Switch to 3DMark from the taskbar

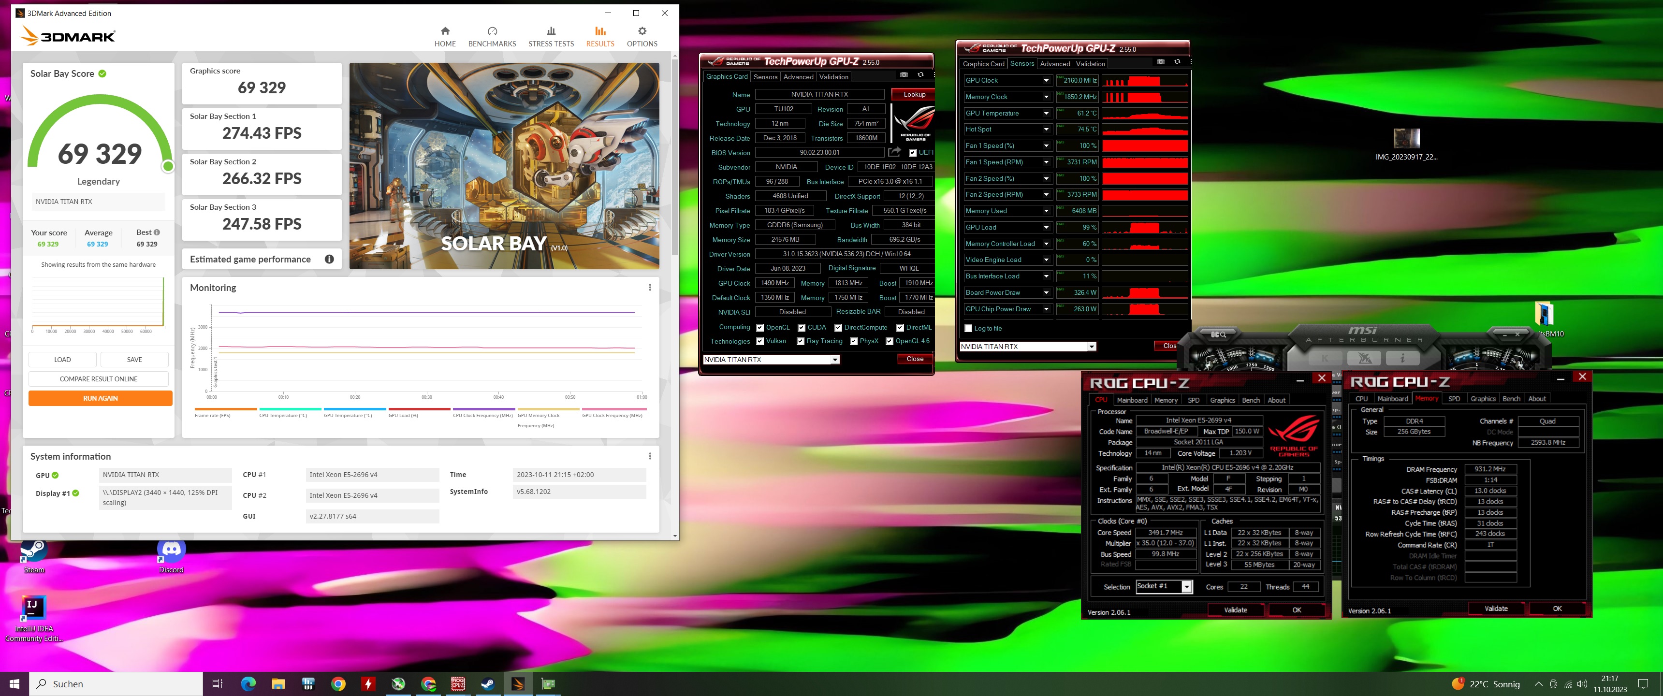point(518,684)
